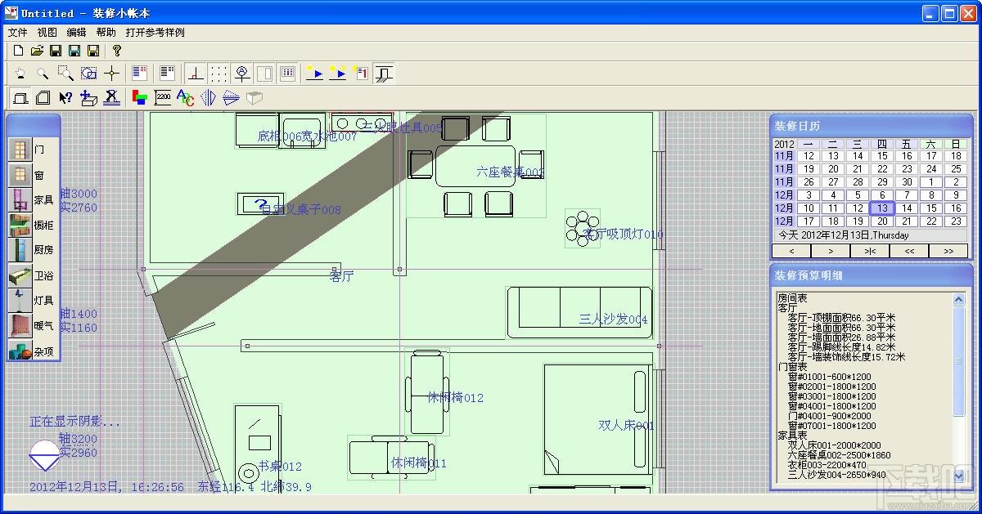Select the zoom region rectangle tool
982x514 pixels.
65,74
